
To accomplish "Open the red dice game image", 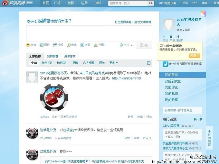I will [x=54, y=97].
